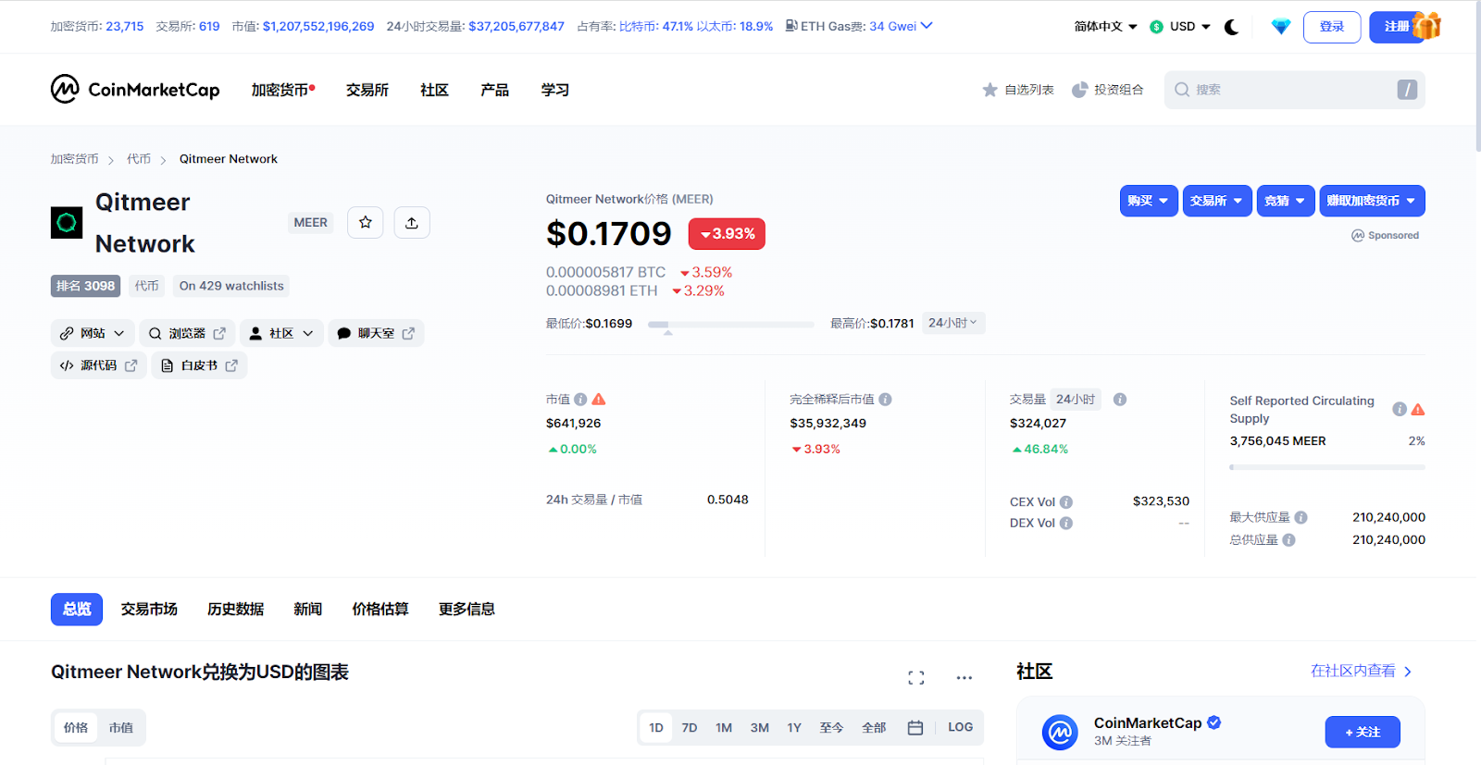Click the CoinMarketCap community avatar
The width and height of the screenshot is (1481, 765).
[1060, 732]
